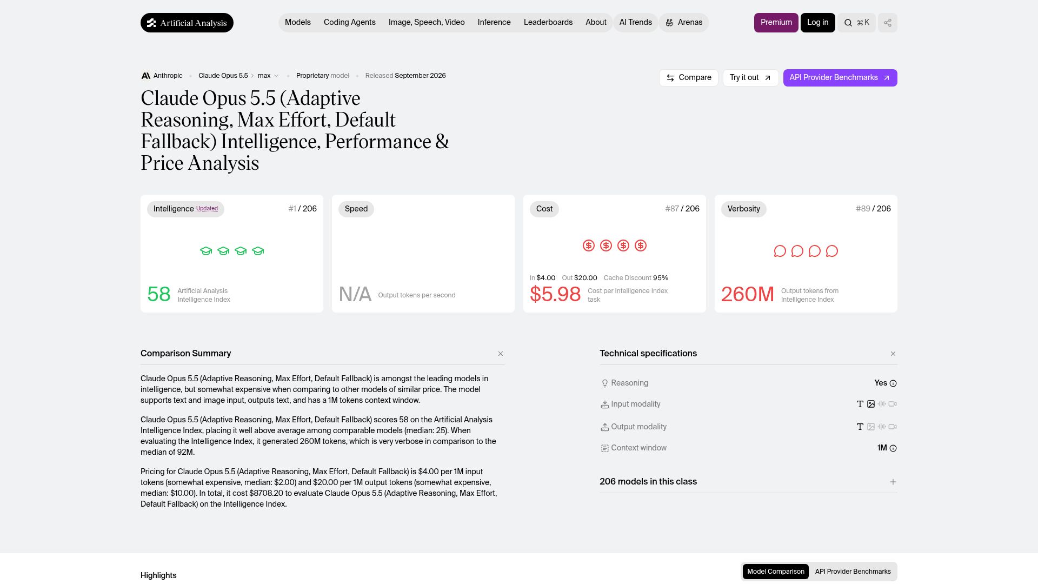
Task: Click the graduation cap intelligence icons
Action: (232, 251)
